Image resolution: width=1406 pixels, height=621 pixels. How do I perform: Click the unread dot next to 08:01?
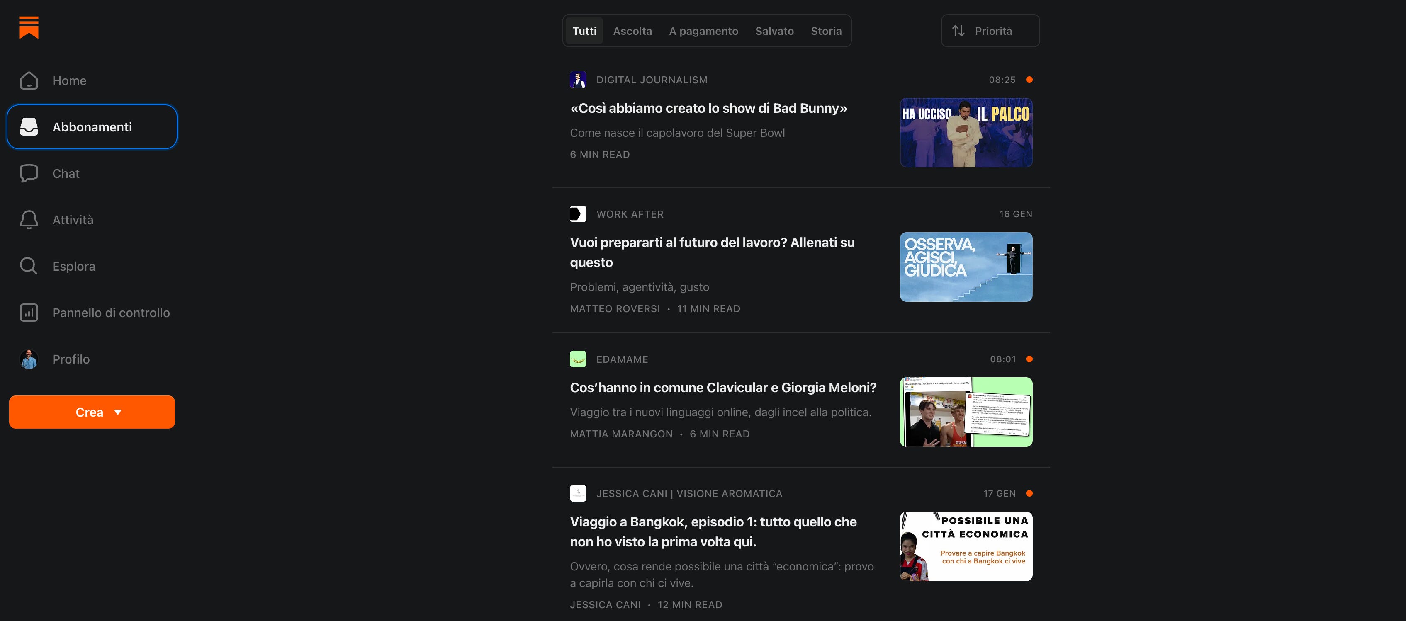tap(1029, 359)
